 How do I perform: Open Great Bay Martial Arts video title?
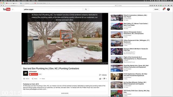pos(136,66)
